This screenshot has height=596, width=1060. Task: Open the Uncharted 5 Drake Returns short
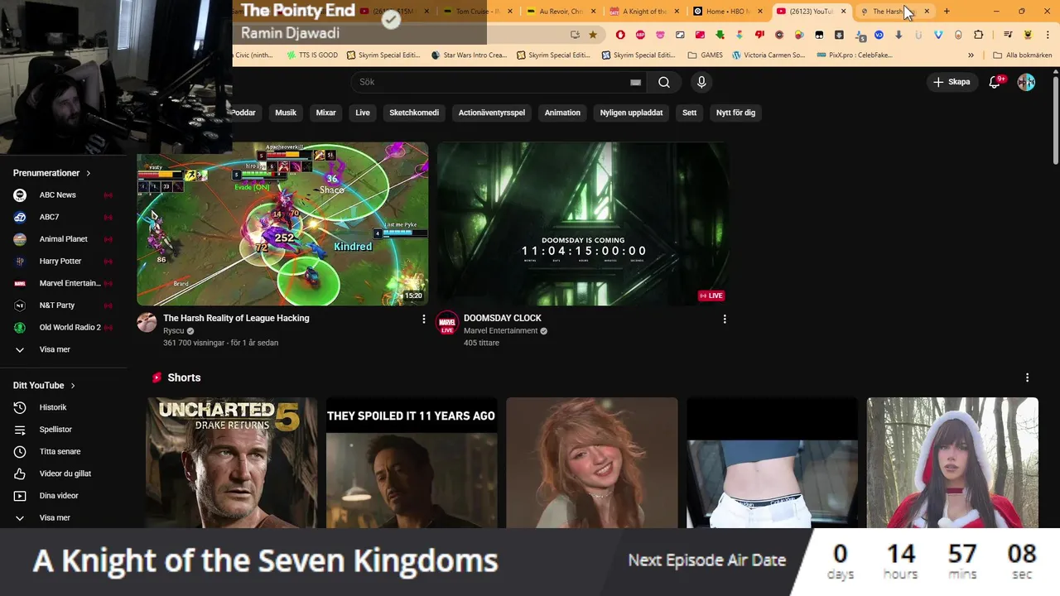tap(232, 463)
